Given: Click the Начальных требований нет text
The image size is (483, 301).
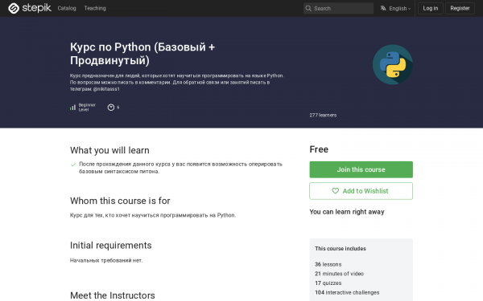Looking at the screenshot, I should 106,260.
